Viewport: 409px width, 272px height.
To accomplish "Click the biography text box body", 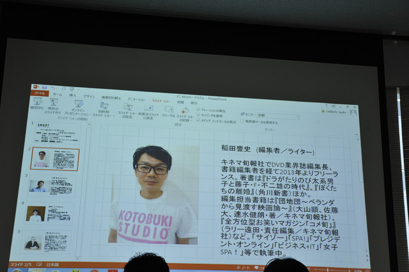I will coord(280,208).
